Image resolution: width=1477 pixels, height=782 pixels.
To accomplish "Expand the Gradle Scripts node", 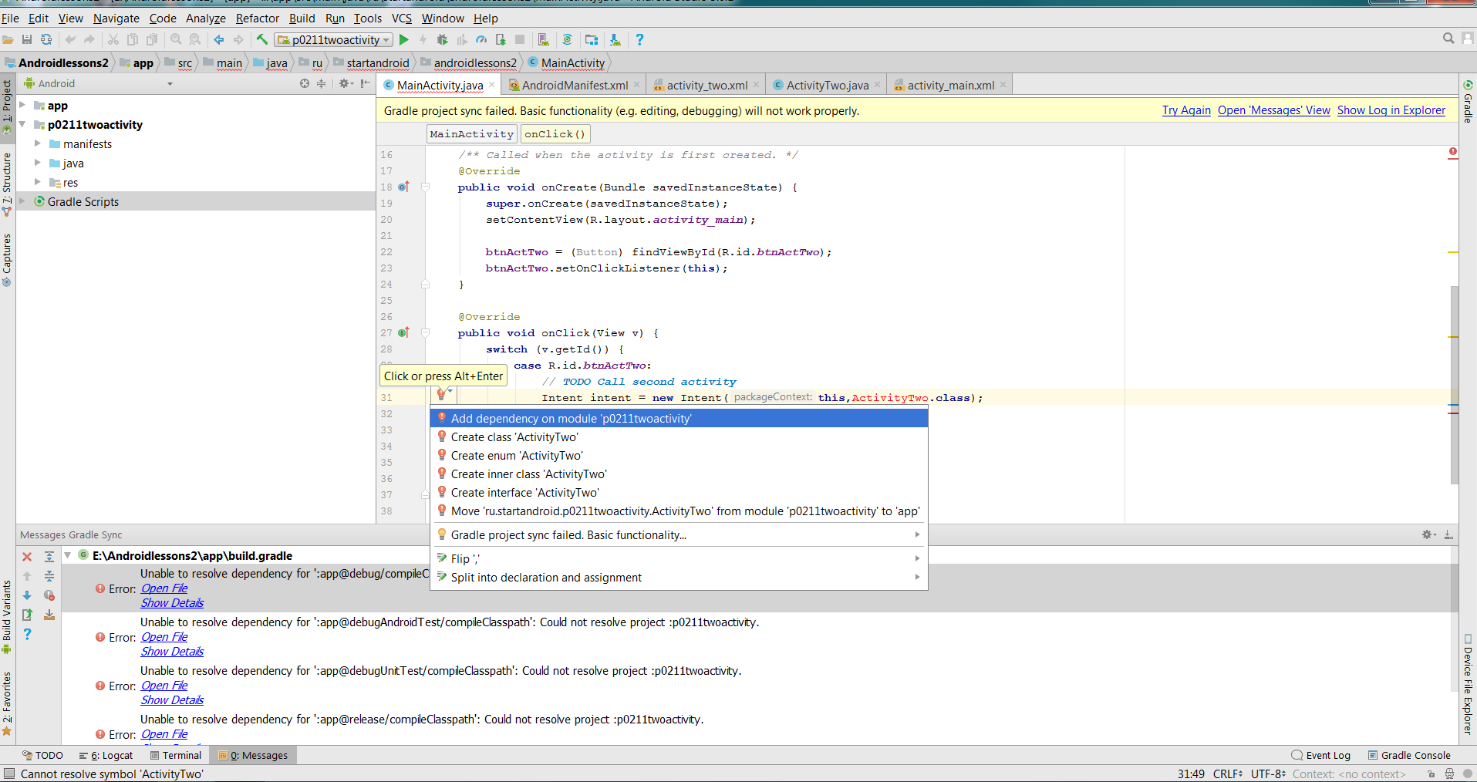I will (x=22, y=201).
